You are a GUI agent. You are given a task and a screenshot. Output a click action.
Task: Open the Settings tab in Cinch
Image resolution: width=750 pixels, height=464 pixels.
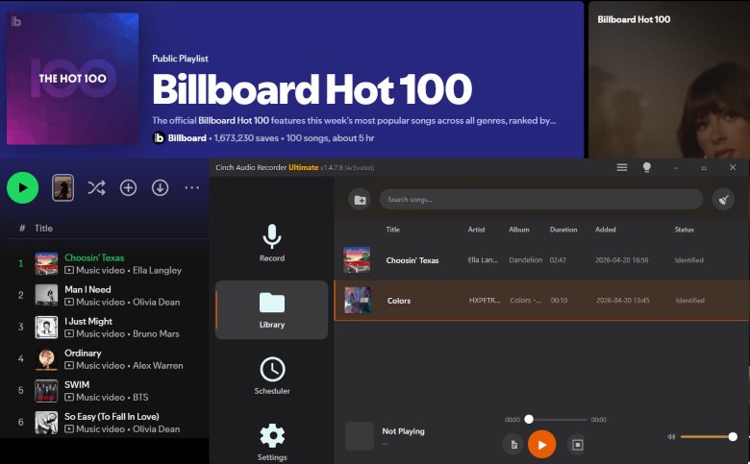(x=272, y=442)
